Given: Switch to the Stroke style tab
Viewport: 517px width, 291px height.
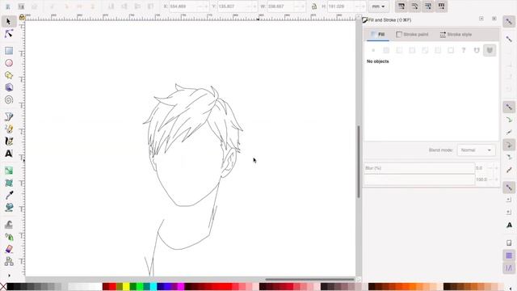Looking at the screenshot, I should click(x=456, y=34).
